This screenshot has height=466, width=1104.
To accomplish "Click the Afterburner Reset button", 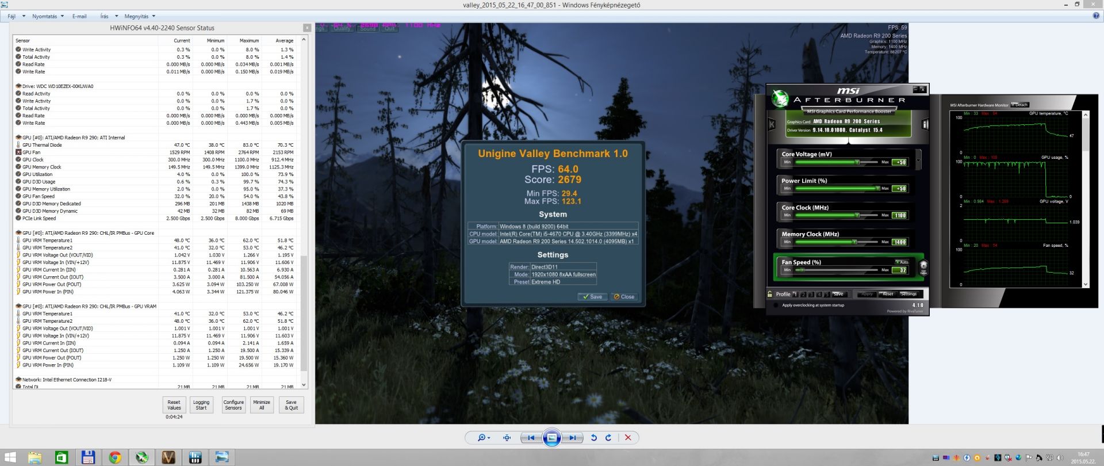I will (x=888, y=294).
